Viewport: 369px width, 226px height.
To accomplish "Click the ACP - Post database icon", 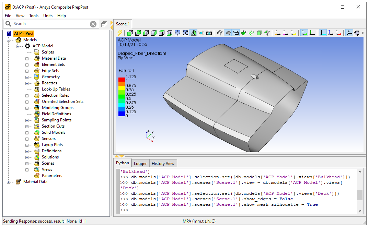I will pos(9,34).
